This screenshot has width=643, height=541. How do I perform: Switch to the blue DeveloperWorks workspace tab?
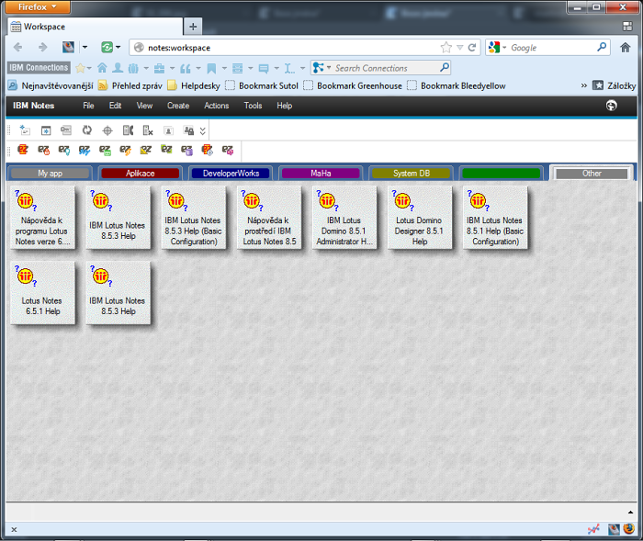point(231,174)
